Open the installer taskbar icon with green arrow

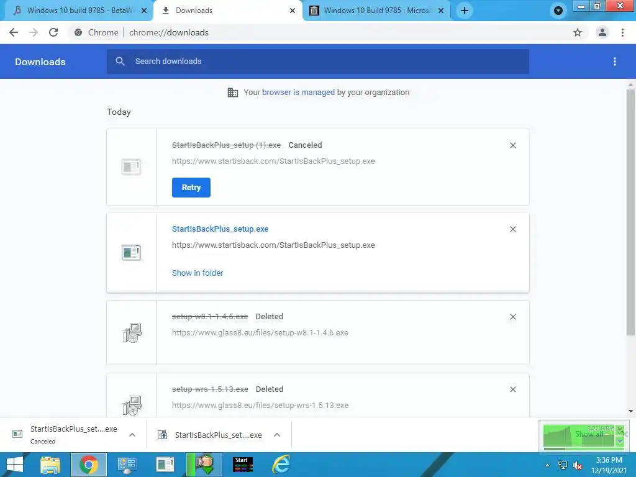tap(204, 465)
